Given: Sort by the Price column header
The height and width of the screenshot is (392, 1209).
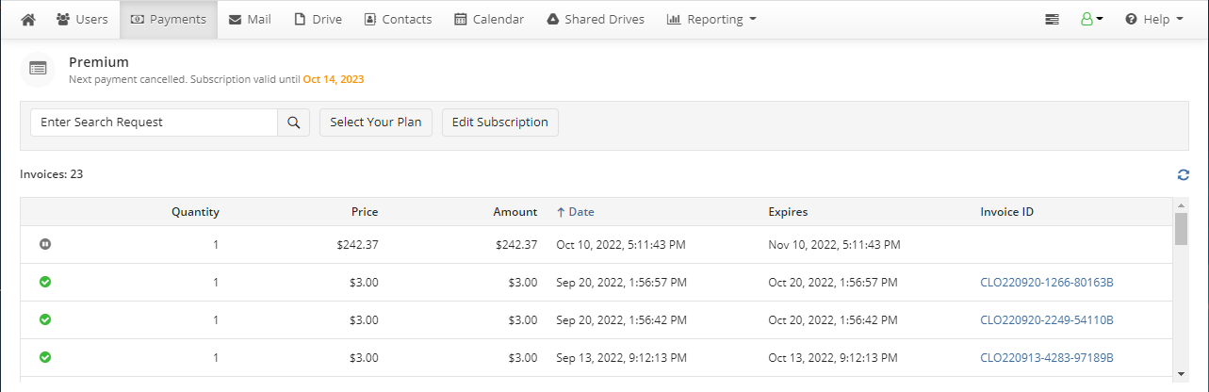Looking at the screenshot, I should (365, 212).
